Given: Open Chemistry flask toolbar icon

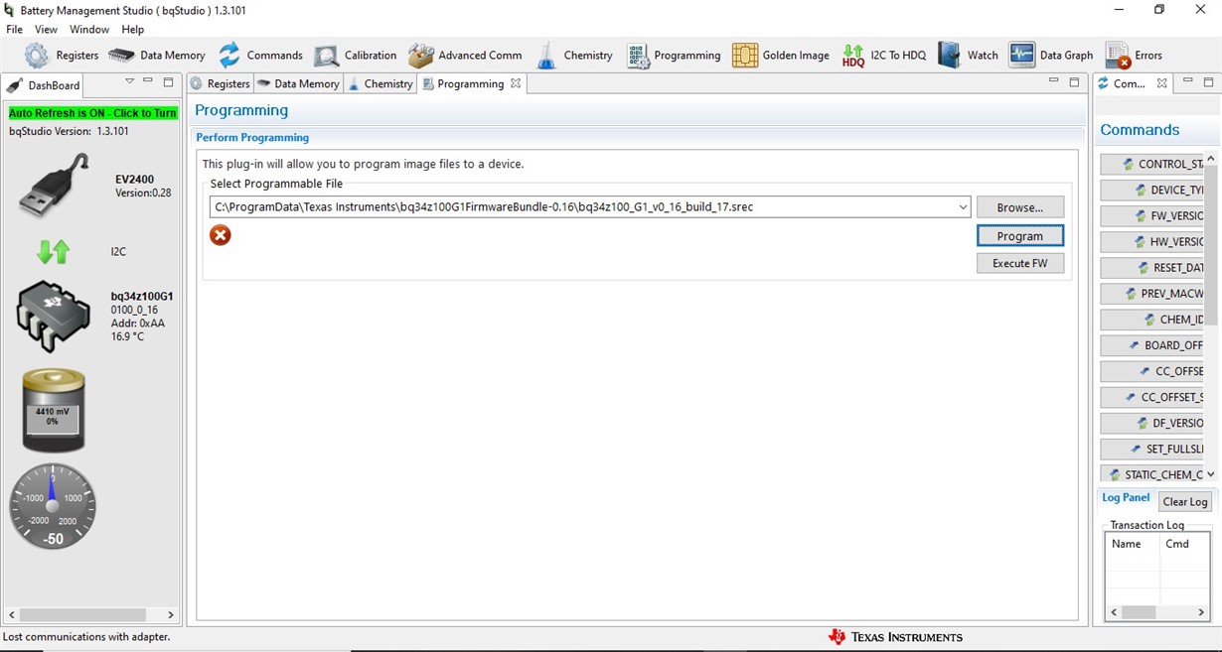Looking at the screenshot, I should 545,56.
